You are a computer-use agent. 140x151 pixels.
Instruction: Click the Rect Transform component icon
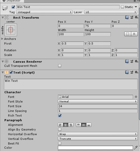6,17
